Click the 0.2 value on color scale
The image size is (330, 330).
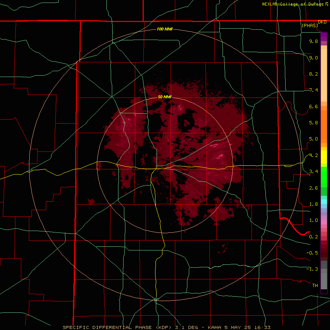tap(313, 237)
